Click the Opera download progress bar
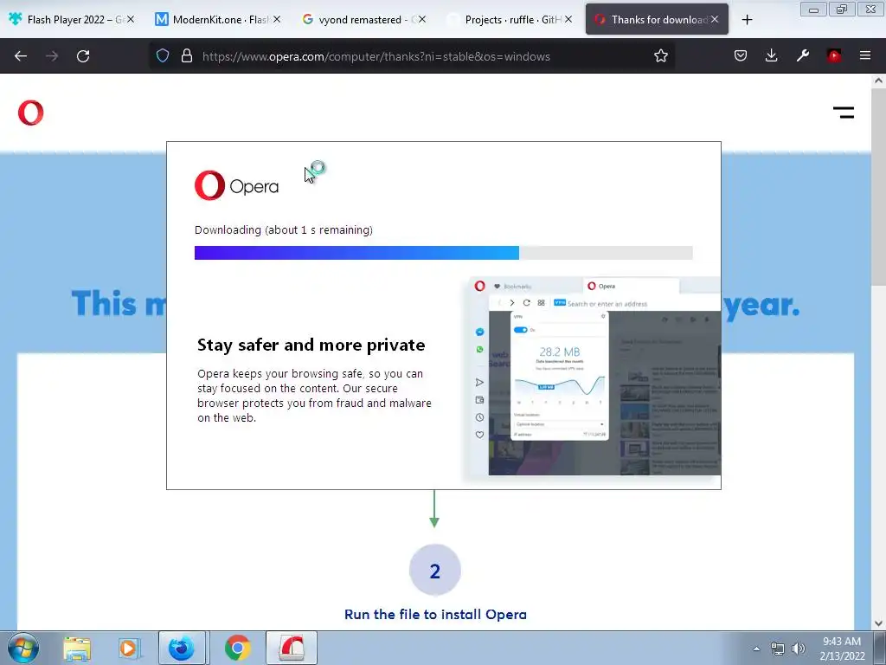 click(x=444, y=253)
